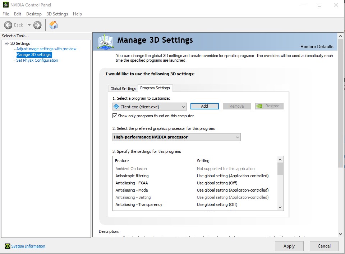Click the Add button

pyautogui.click(x=204, y=106)
